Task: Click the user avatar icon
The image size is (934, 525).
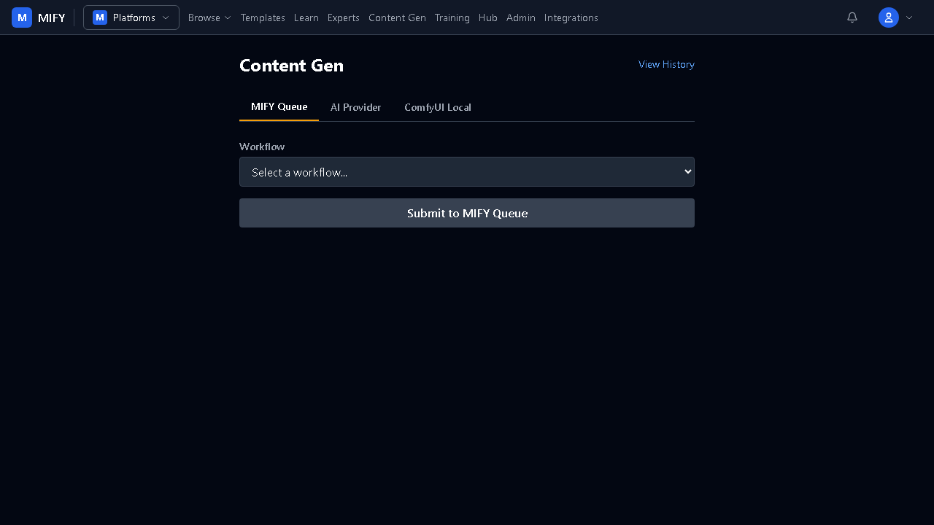Action: [888, 17]
